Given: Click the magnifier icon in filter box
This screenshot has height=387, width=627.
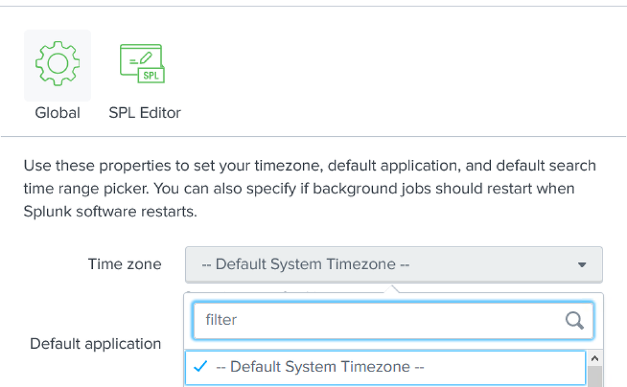Looking at the screenshot, I should [x=574, y=321].
